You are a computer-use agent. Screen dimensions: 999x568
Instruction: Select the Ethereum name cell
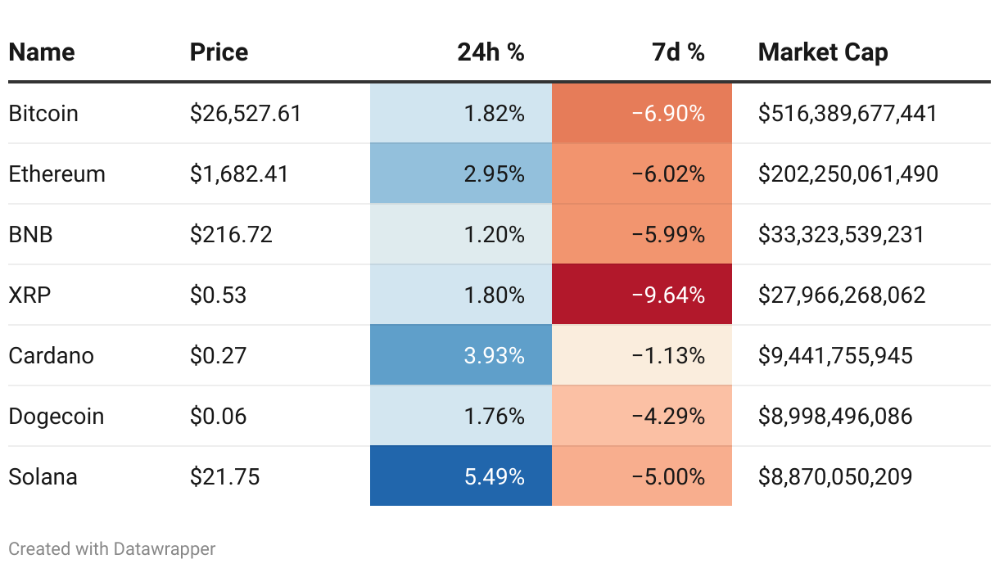pyautogui.click(x=57, y=174)
